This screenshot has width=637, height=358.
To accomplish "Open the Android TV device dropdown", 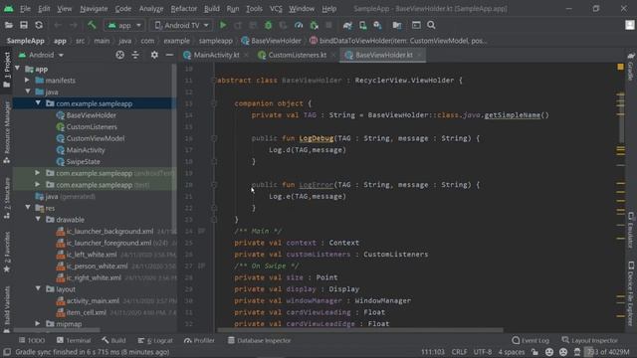I will 181,25.
